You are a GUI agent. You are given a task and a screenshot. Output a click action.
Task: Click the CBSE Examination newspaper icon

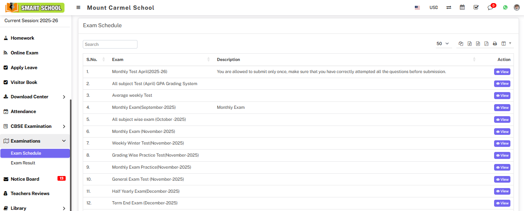coord(6,126)
